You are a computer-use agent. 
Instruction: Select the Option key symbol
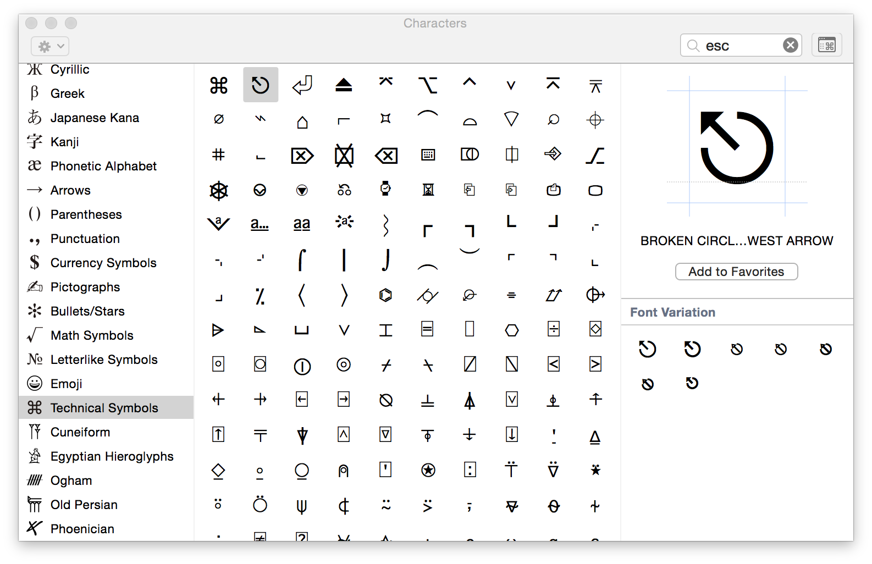(x=428, y=85)
